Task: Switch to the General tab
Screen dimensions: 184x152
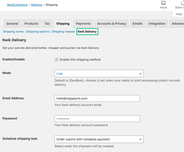Action: (12, 24)
